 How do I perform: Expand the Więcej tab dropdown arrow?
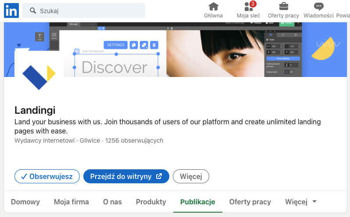(x=314, y=202)
